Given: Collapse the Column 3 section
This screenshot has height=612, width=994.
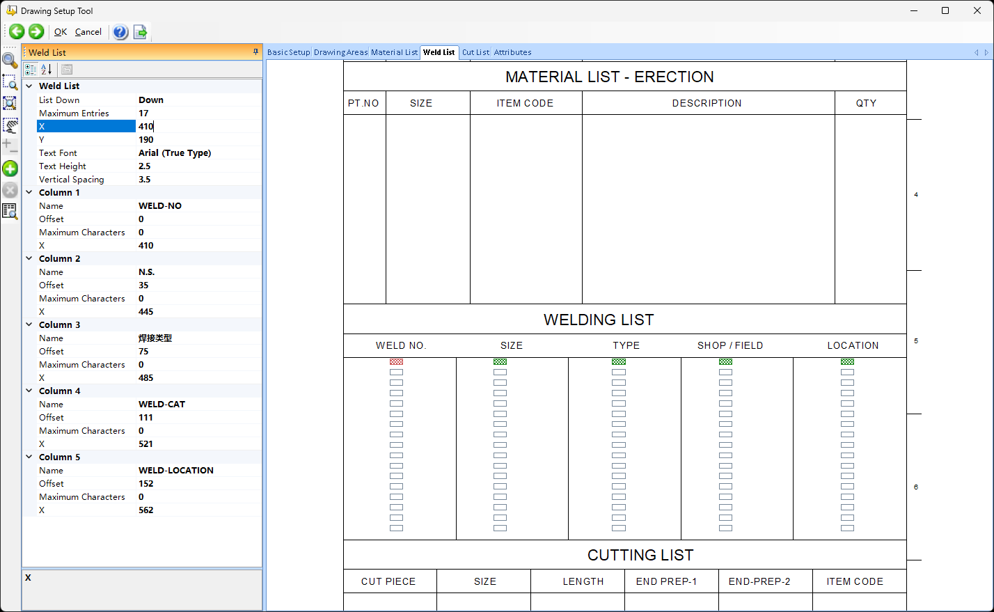Looking at the screenshot, I should [x=29, y=325].
